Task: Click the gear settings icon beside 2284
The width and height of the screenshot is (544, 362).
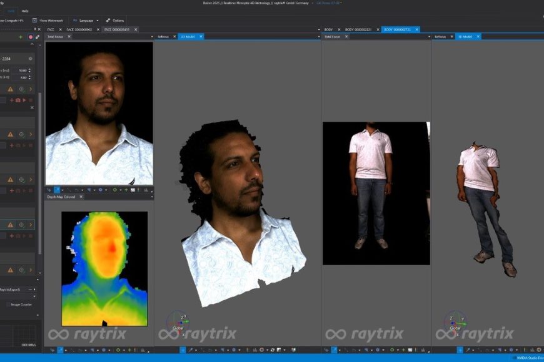Action: (x=30, y=59)
